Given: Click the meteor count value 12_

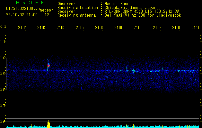Looking at the screenshot, I should 48,15.
